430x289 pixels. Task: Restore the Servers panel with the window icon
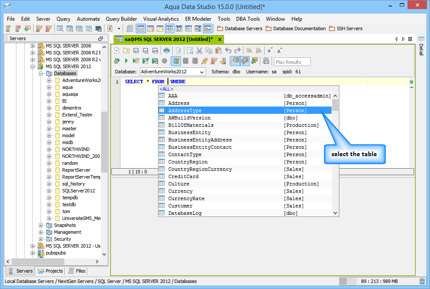tap(101, 39)
